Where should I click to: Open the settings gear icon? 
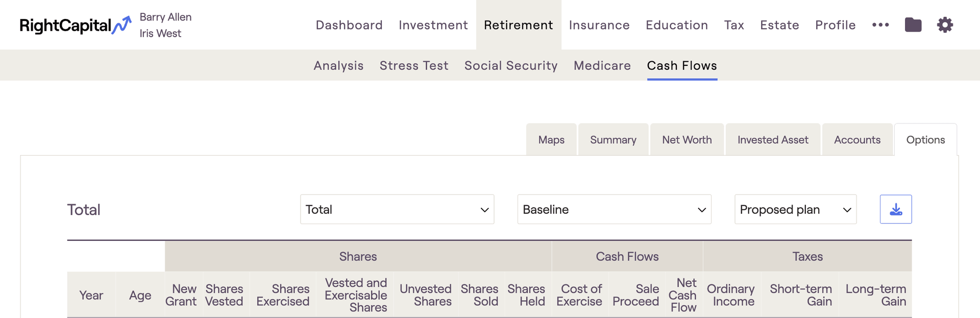945,25
